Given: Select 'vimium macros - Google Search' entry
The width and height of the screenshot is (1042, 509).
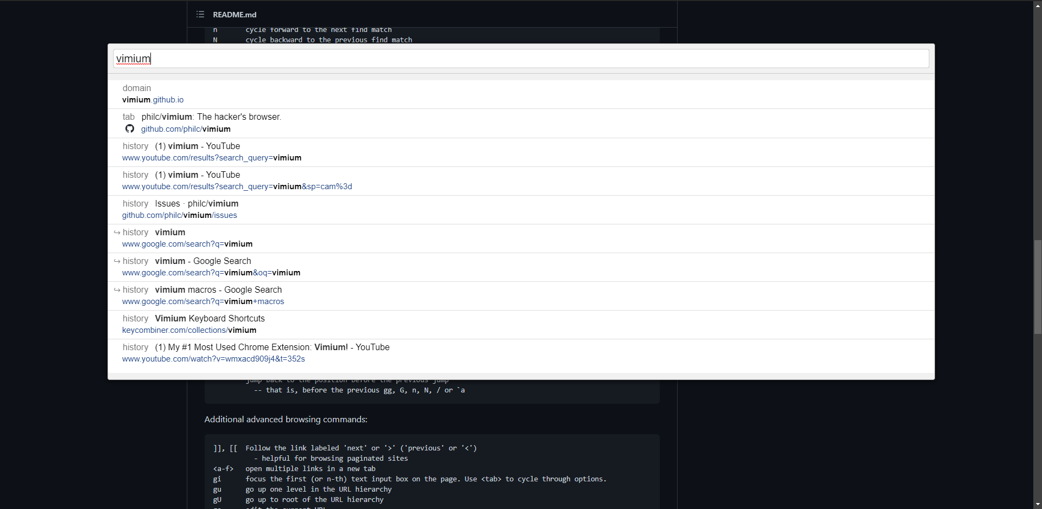Looking at the screenshot, I should point(521,296).
